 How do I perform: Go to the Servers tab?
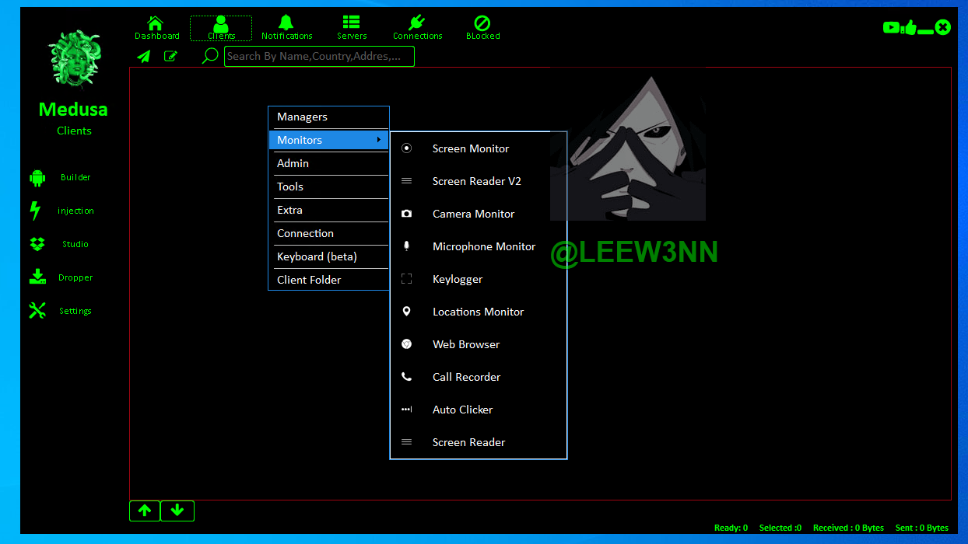352,28
